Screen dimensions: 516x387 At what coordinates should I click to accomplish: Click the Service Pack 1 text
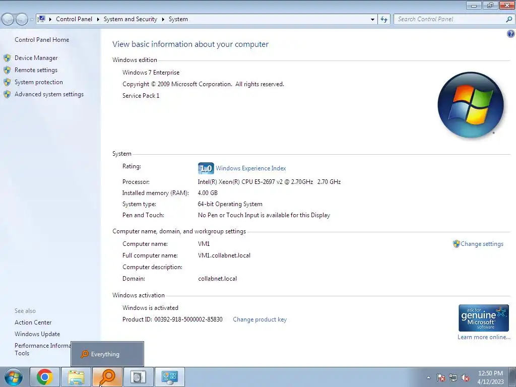[x=141, y=96]
